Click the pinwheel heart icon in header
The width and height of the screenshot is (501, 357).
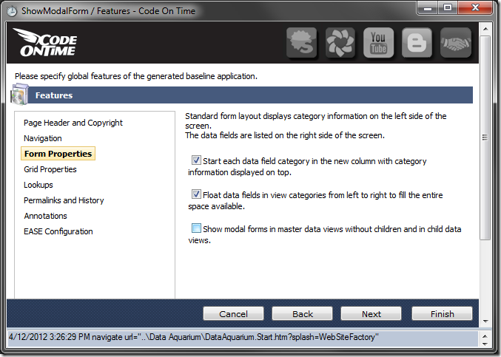(340, 43)
